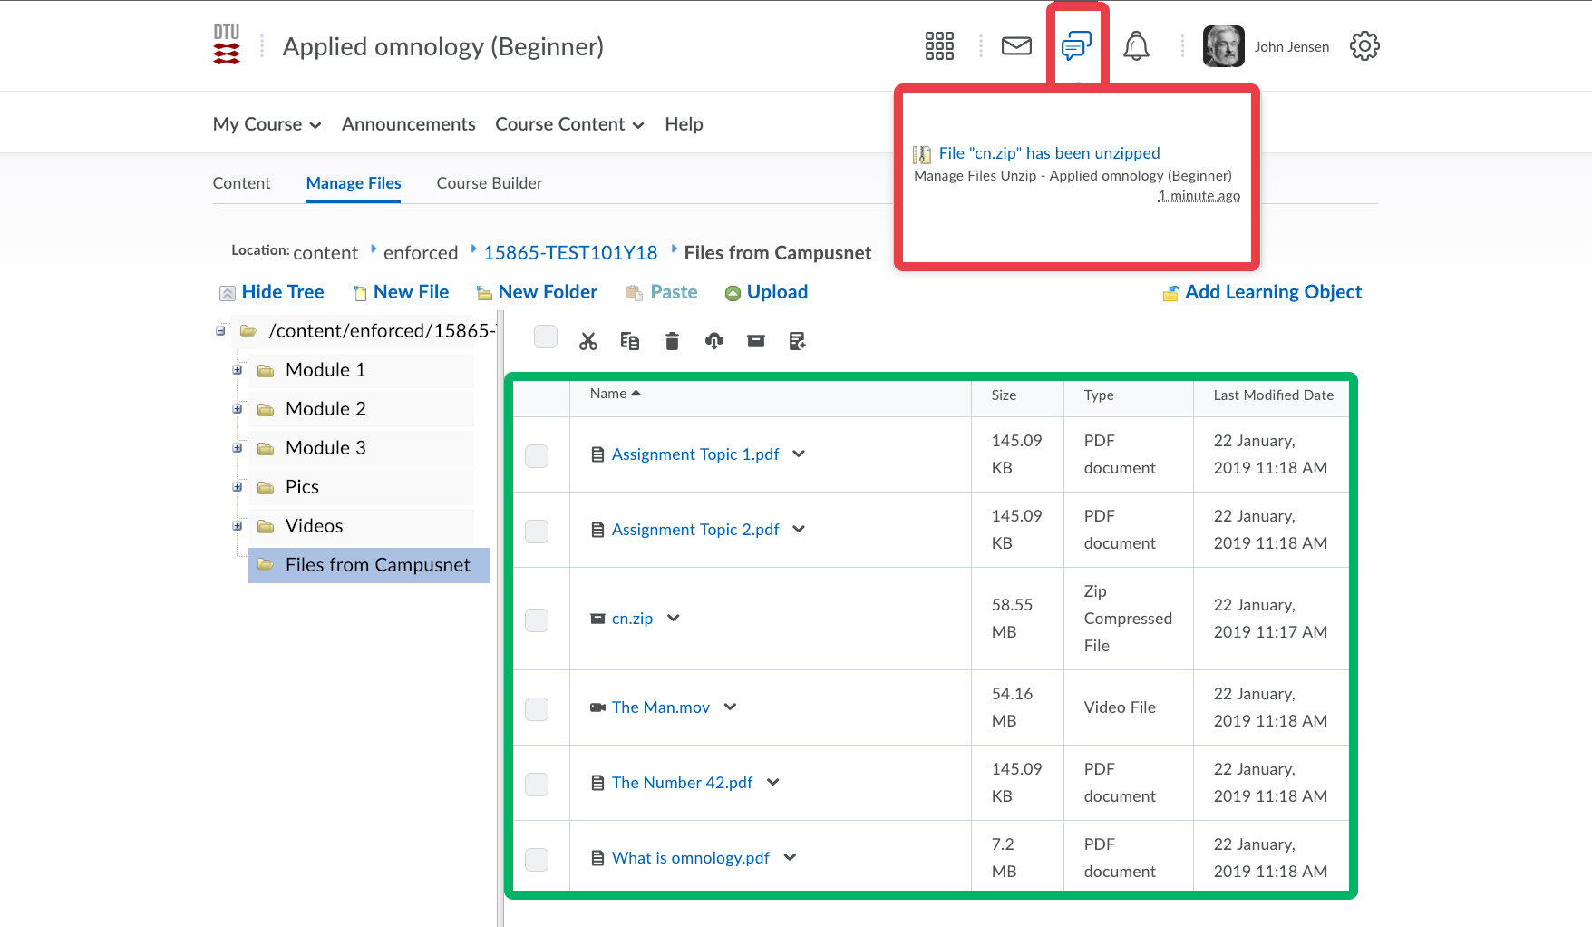Click the Zip archive box icon
Screen dimensions: 1592x927
[x=756, y=341]
